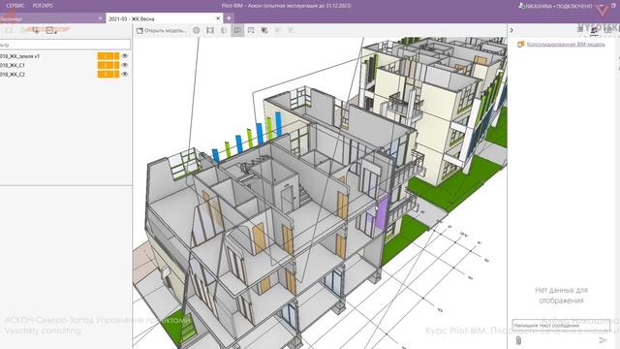Image resolution: width=620 pixels, height=349 pixels.
Task: Select the 018_ЖК_С1 model row
Action: pyautogui.click(x=65, y=65)
